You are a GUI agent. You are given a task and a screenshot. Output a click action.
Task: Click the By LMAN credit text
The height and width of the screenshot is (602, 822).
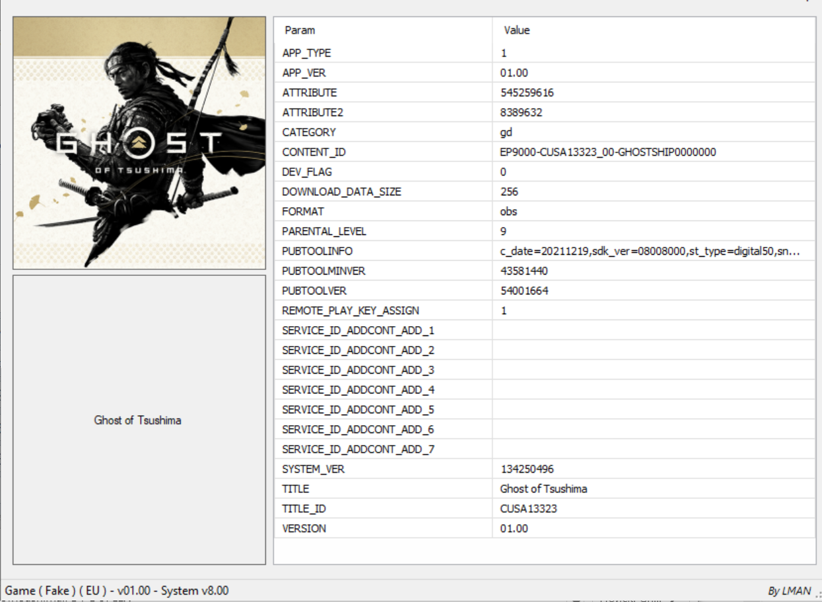789,591
